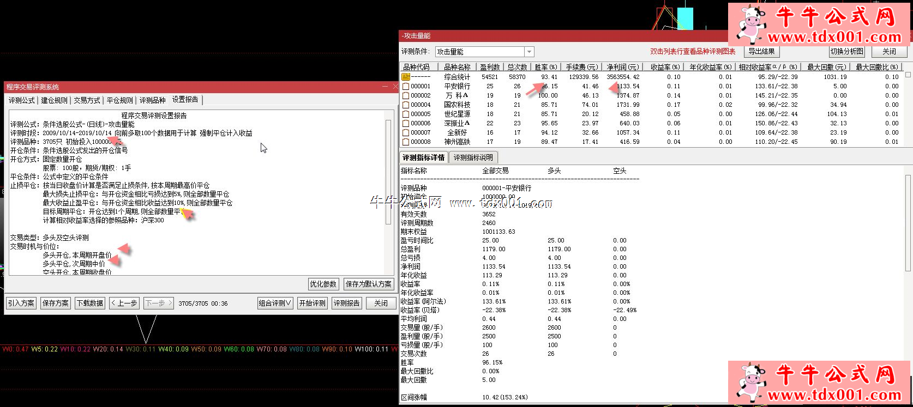Click total count value 58370

point(517,77)
